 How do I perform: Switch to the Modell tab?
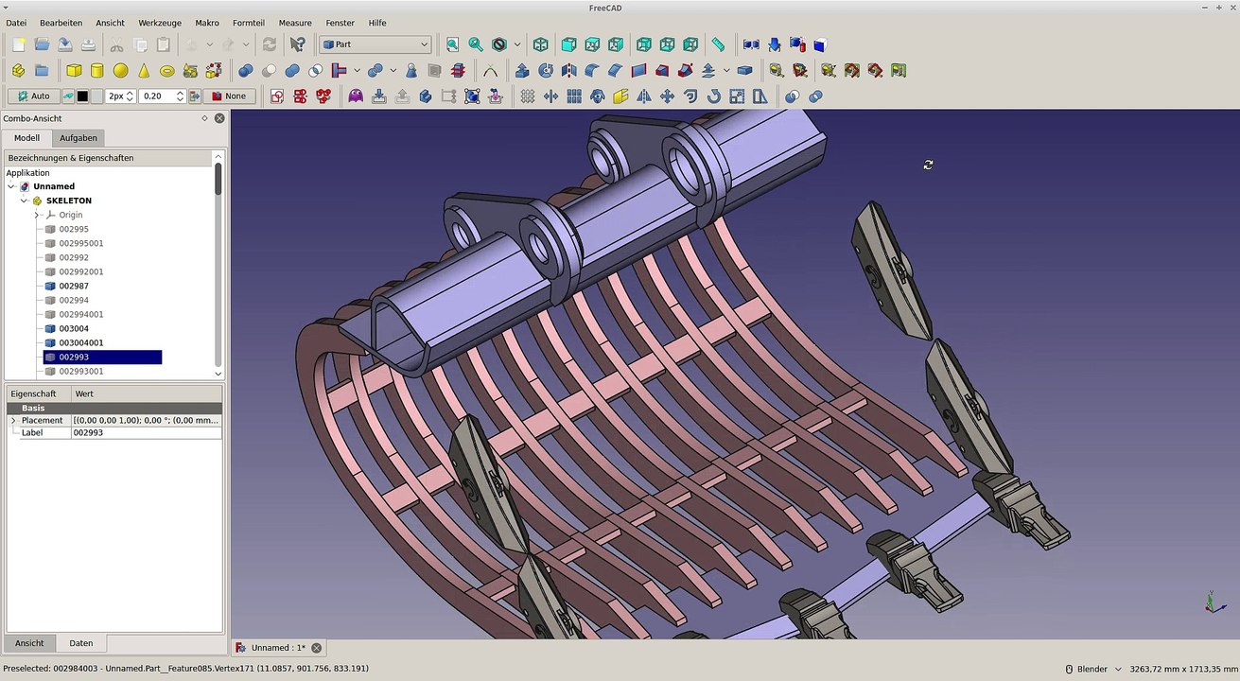[x=26, y=138]
